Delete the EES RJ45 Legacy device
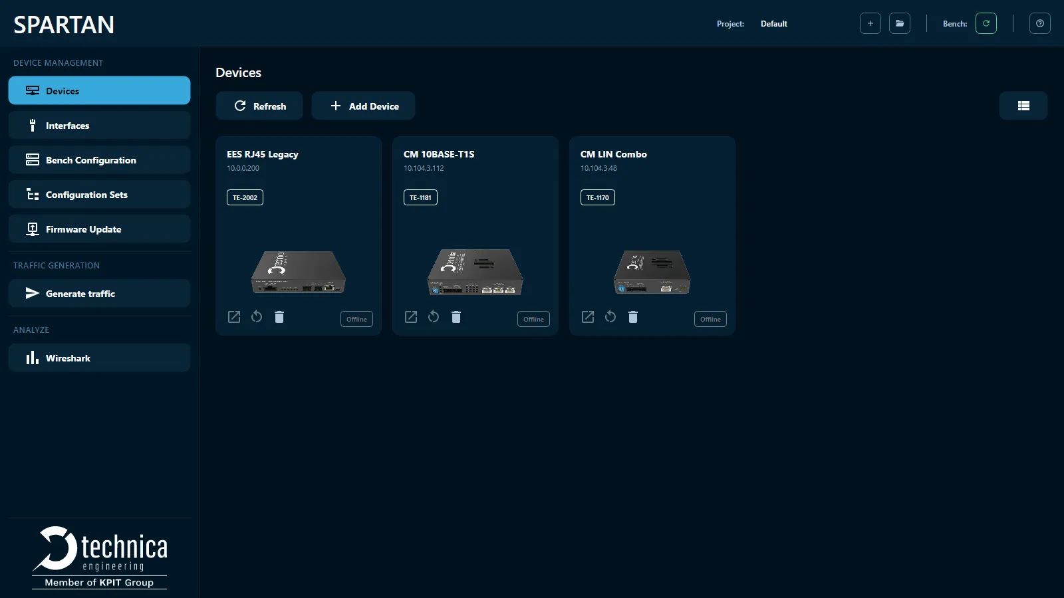This screenshot has width=1064, height=598. (x=279, y=317)
